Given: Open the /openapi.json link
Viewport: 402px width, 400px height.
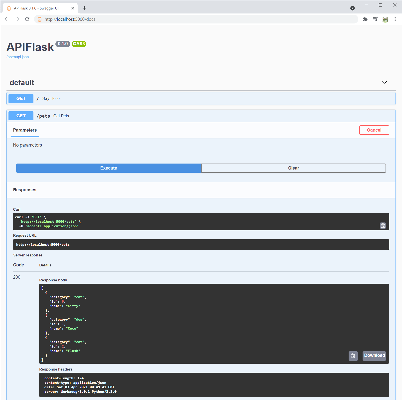Looking at the screenshot, I should pos(18,57).
